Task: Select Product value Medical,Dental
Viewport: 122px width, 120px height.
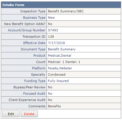Action: pos(59,56)
